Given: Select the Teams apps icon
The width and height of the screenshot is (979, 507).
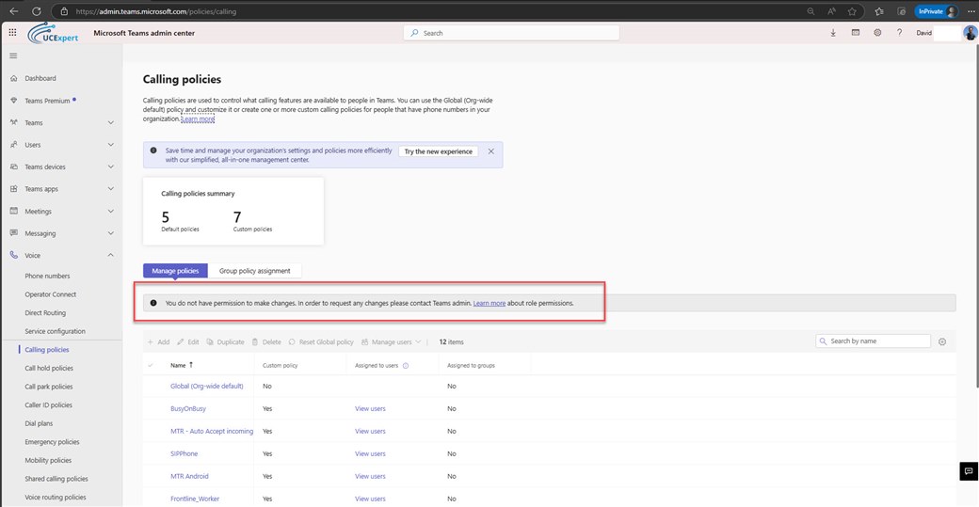Looking at the screenshot, I should [x=14, y=188].
